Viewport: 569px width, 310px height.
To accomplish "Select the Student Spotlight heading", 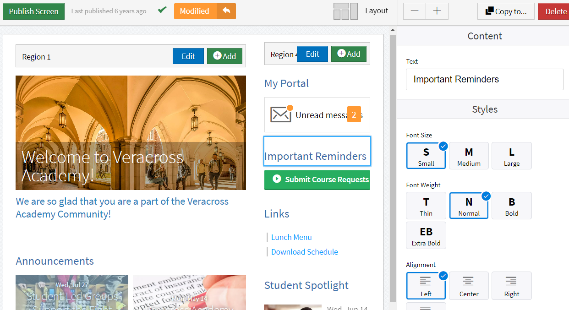I will click(306, 285).
